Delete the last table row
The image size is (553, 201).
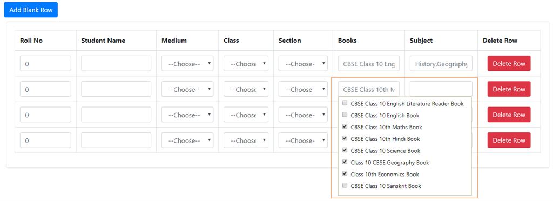[509, 140]
